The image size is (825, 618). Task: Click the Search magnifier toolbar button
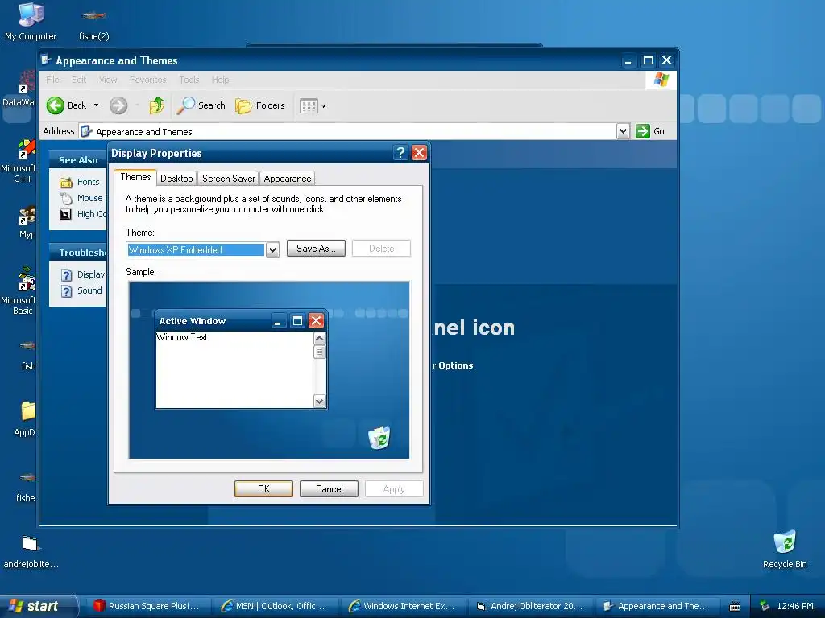pos(201,105)
